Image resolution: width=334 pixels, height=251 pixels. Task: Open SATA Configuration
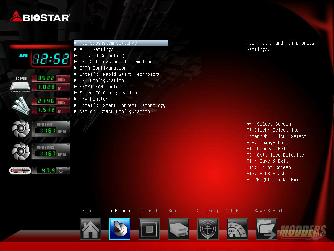click(x=103, y=68)
